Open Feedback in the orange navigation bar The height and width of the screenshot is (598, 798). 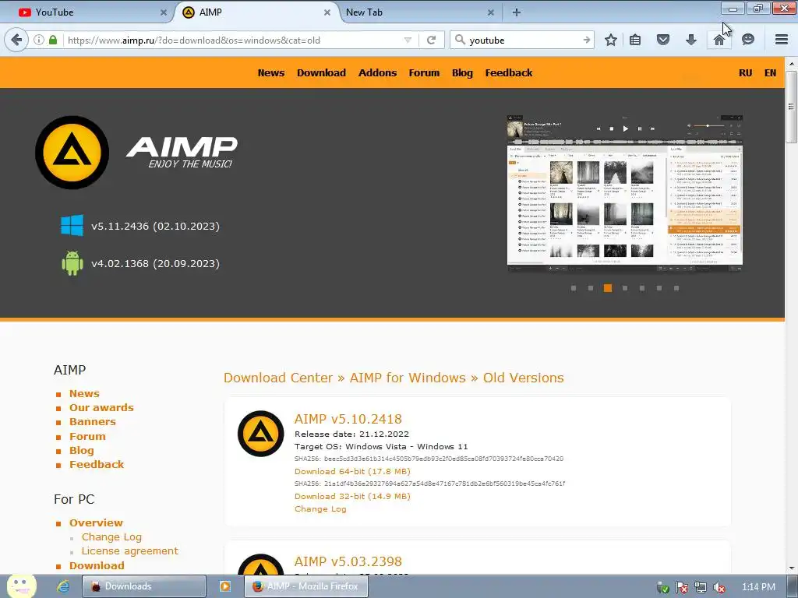point(508,72)
